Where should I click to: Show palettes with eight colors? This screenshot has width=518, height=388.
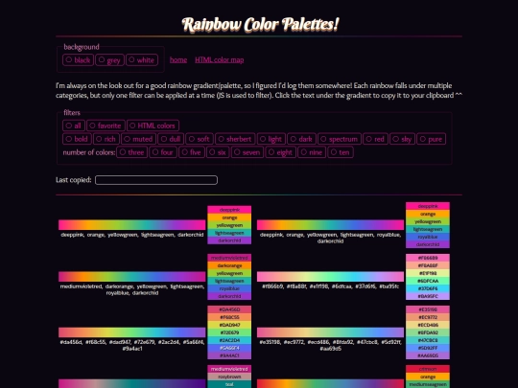(x=280, y=152)
